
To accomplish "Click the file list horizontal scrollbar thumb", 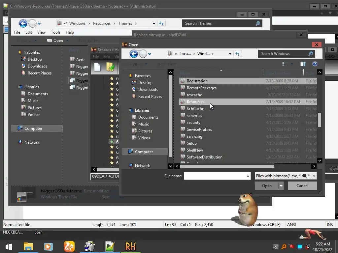I will coord(227,166).
